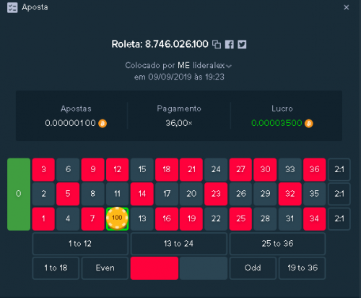Click the bitcoin icon next to Lucro amount
361x298 pixels.
309,123
